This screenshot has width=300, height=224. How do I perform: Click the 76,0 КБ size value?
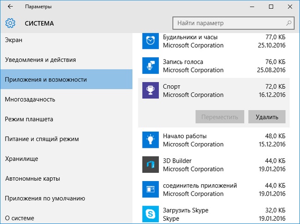tap(276, 61)
